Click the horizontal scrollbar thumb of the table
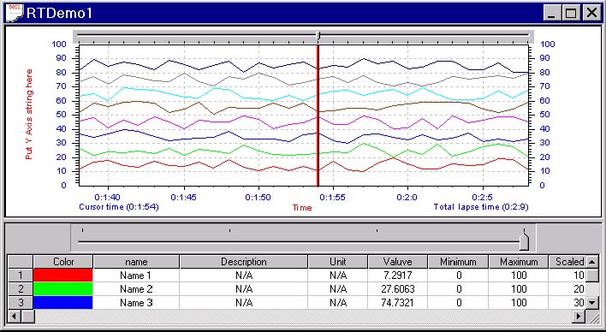 click(28, 316)
